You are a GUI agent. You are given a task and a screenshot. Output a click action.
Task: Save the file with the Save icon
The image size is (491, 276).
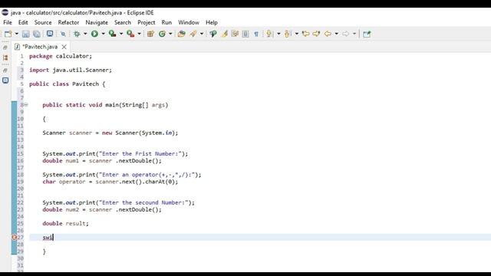pyautogui.click(x=26, y=34)
